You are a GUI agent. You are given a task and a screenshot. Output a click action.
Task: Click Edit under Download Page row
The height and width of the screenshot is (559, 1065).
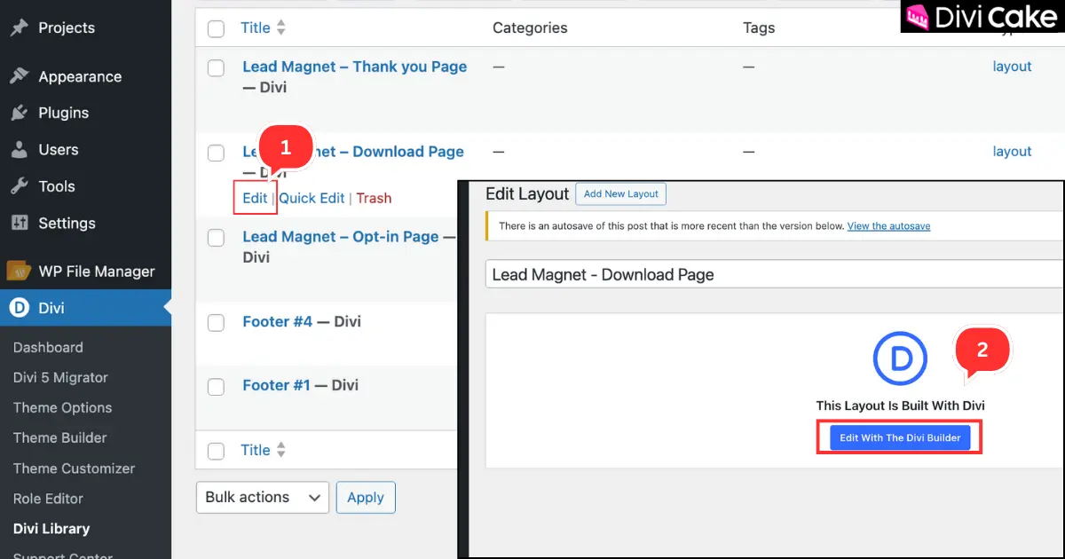pos(255,198)
